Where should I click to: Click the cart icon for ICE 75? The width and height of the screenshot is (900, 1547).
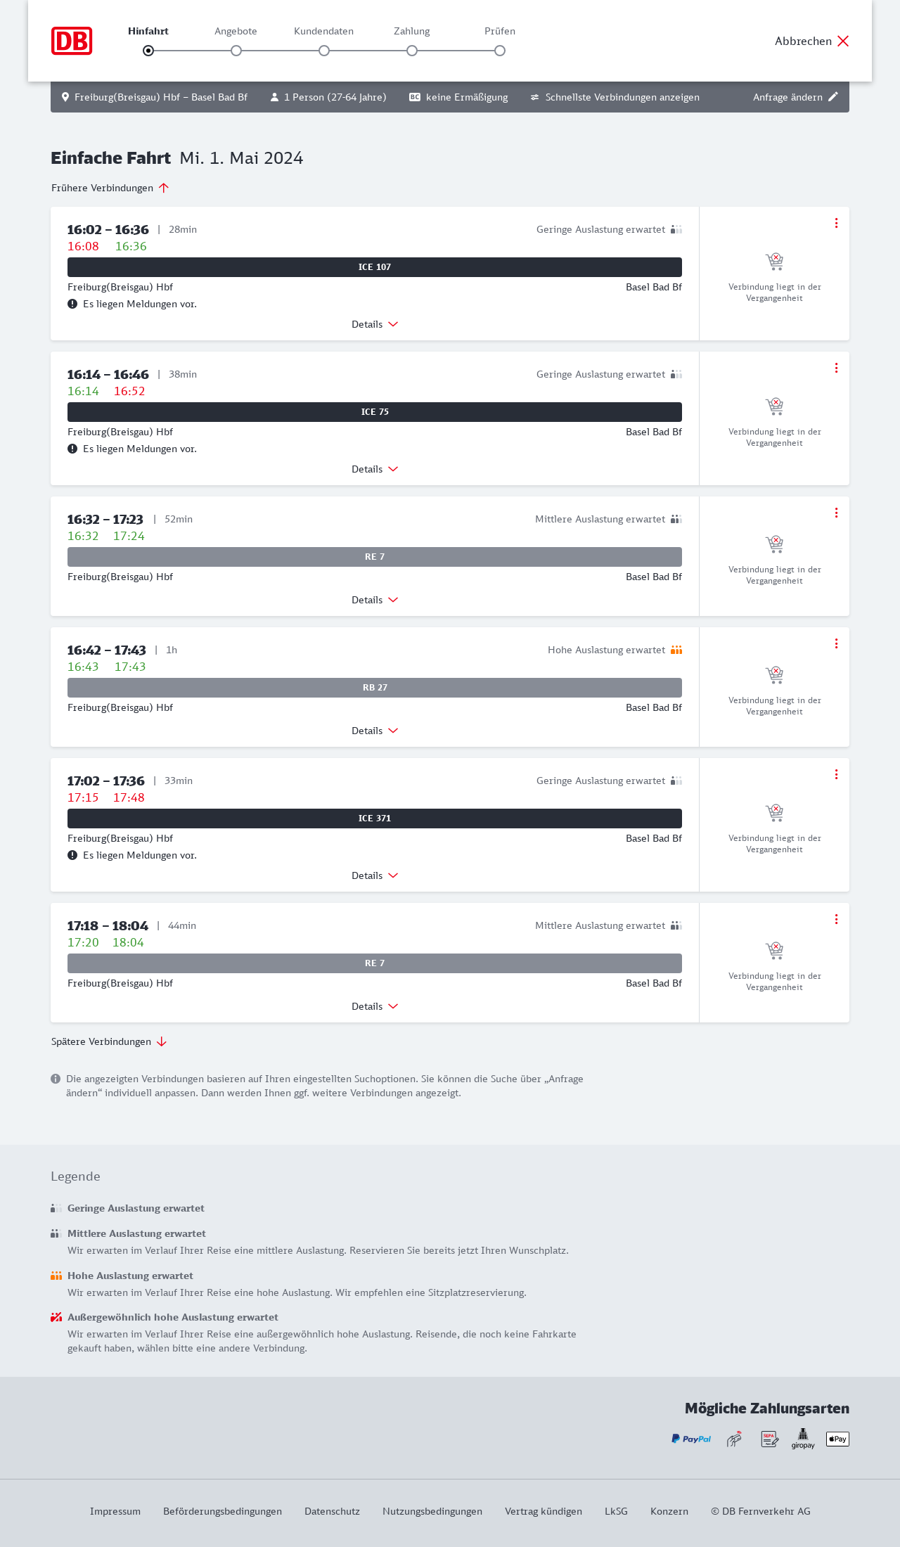pyautogui.click(x=774, y=406)
